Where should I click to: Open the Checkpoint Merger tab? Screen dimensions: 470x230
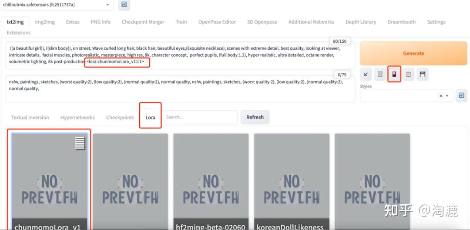click(x=143, y=22)
